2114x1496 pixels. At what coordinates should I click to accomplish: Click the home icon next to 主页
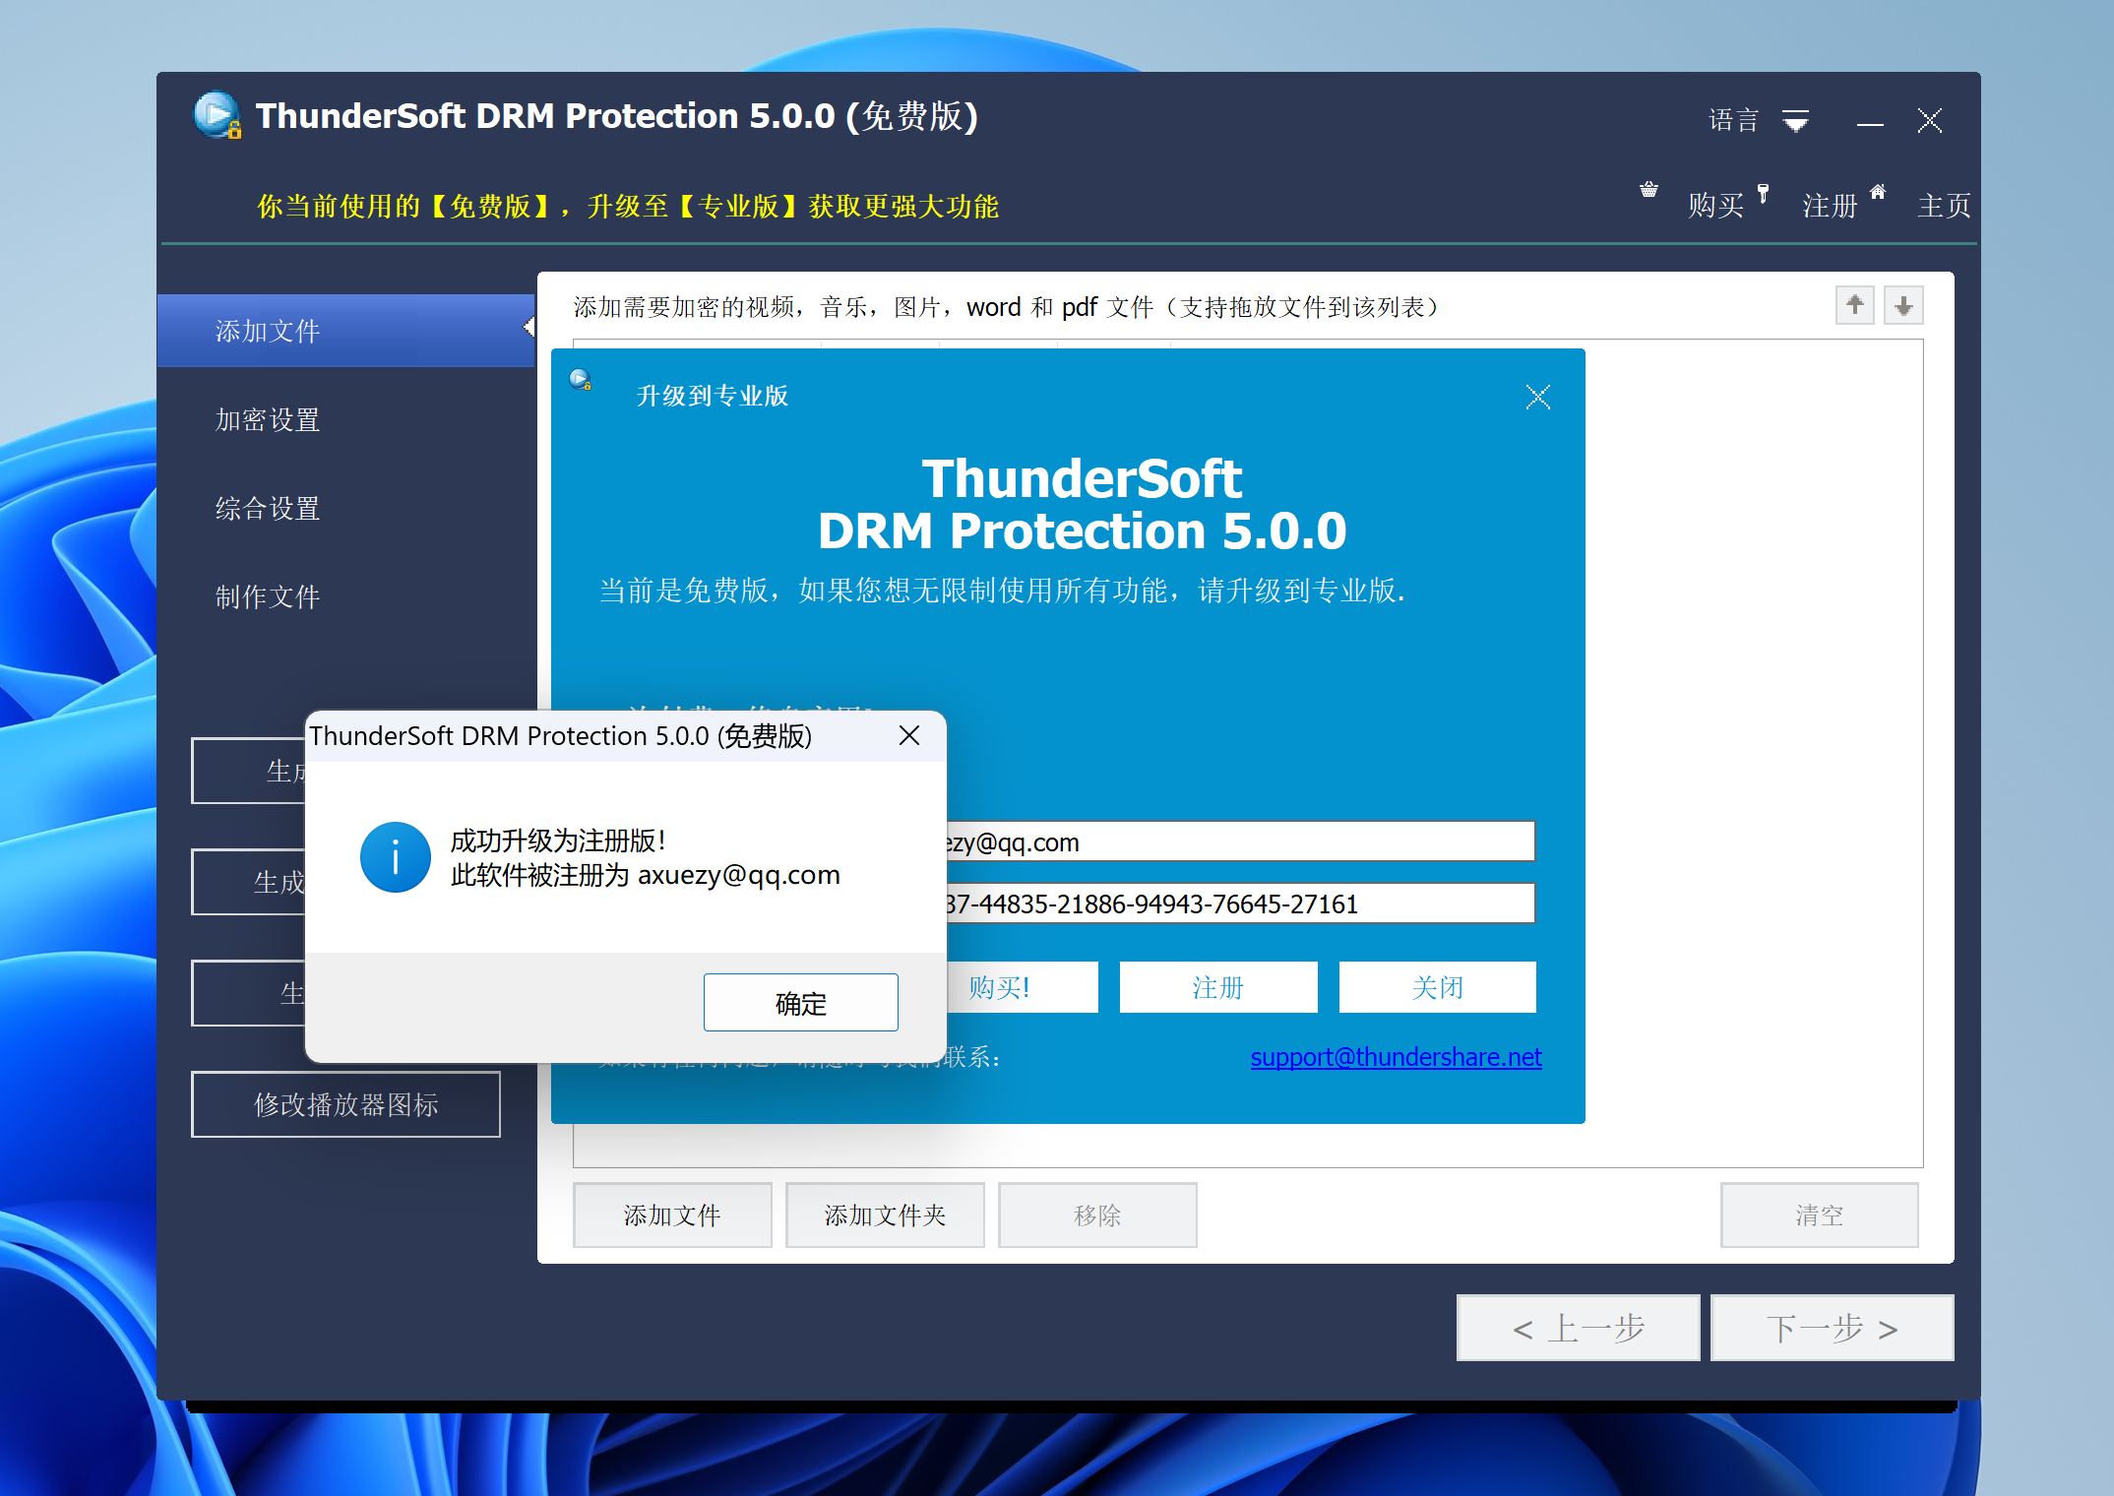point(1878,191)
